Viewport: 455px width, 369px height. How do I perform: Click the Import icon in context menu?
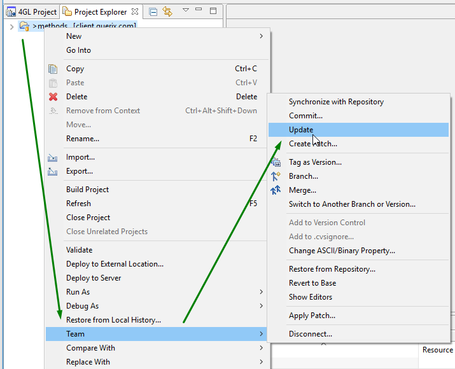click(x=53, y=157)
